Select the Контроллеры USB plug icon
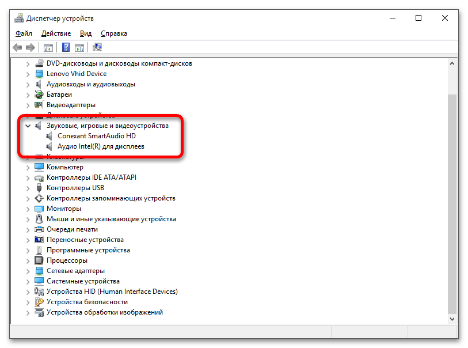 click(x=39, y=188)
